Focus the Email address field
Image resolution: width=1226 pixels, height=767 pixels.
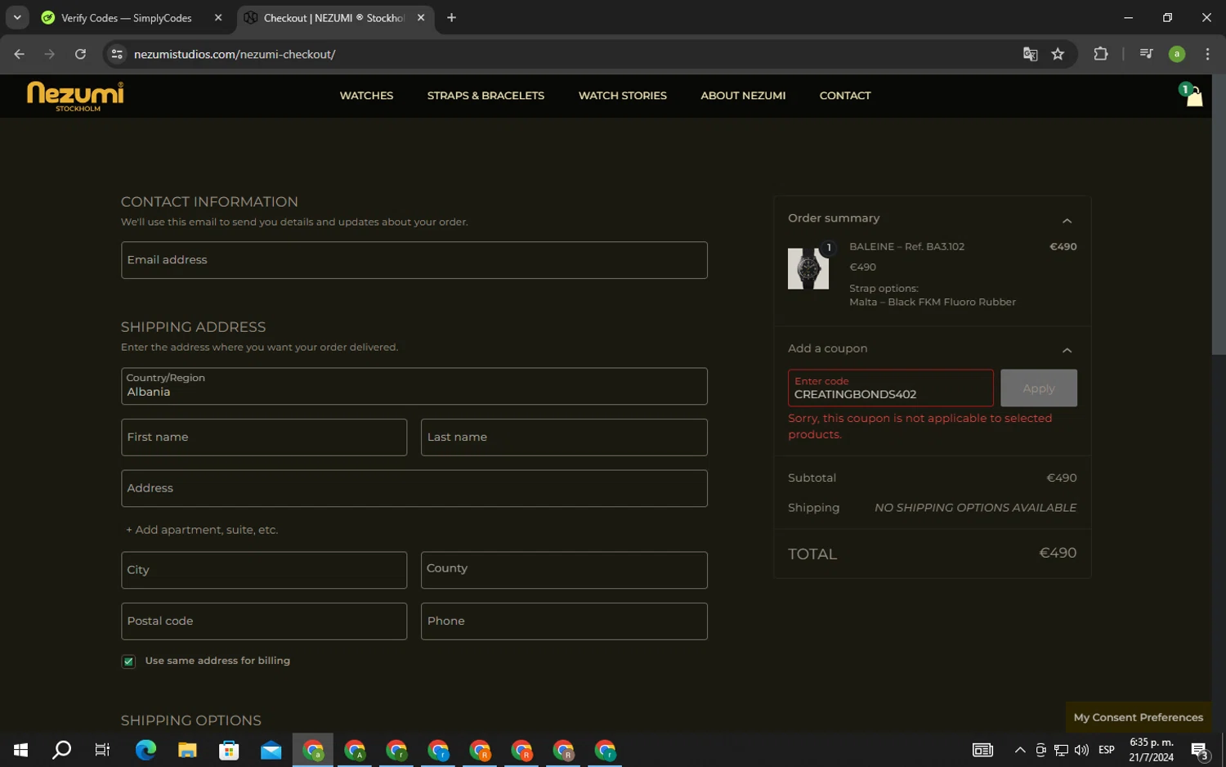click(x=414, y=260)
